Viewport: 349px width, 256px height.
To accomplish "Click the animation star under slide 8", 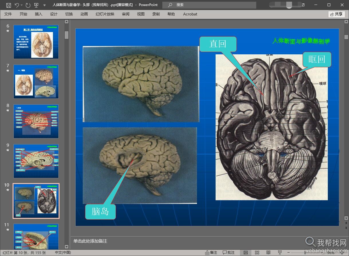I will [x=8, y=110].
